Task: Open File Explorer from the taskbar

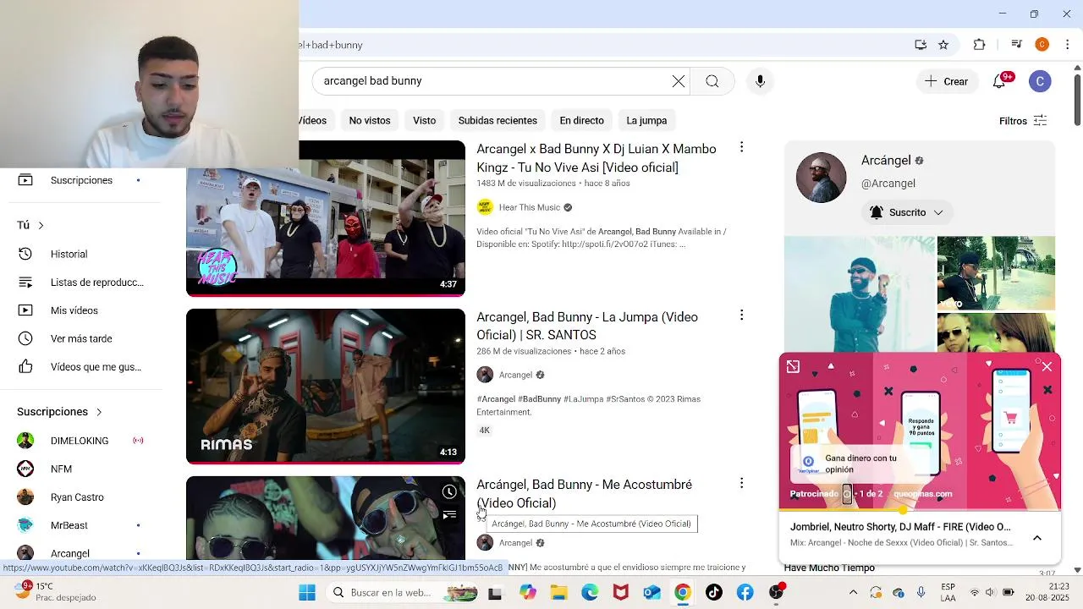Action: pyautogui.click(x=558, y=592)
